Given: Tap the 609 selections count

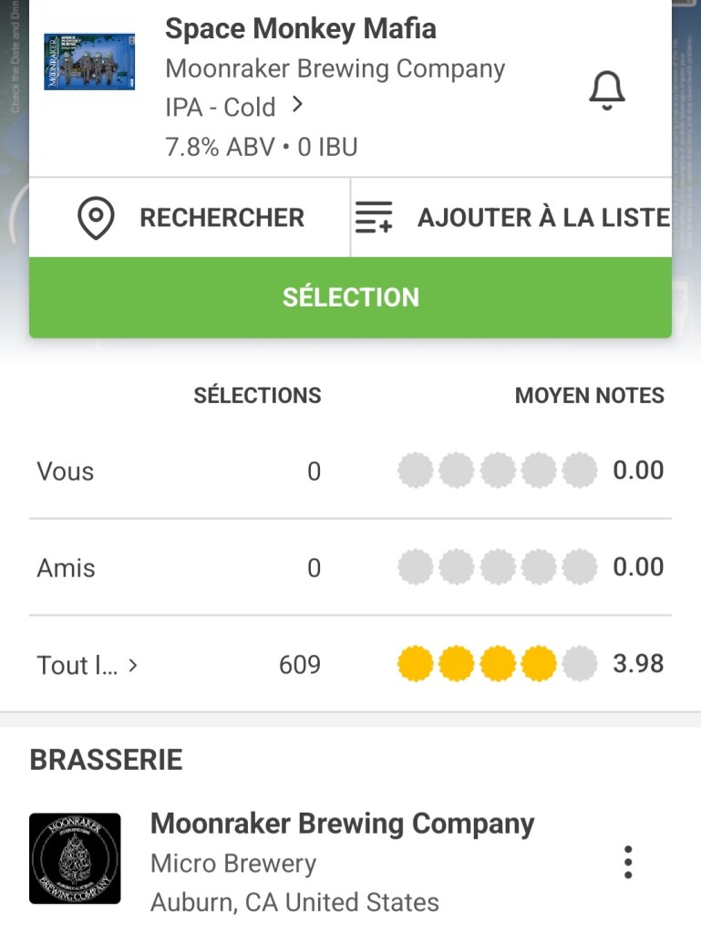Looking at the screenshot, I should 300,665.
